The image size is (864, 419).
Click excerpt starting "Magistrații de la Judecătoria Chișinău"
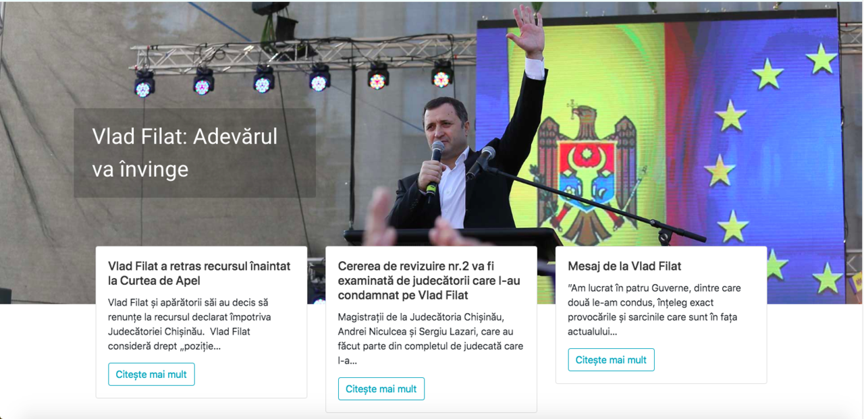pos(431,338)
